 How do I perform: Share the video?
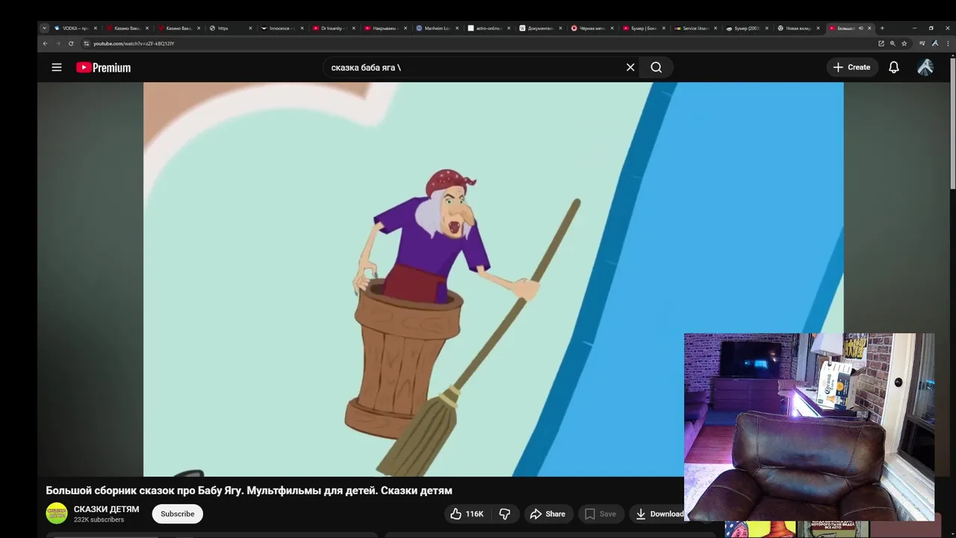[547, 514]
